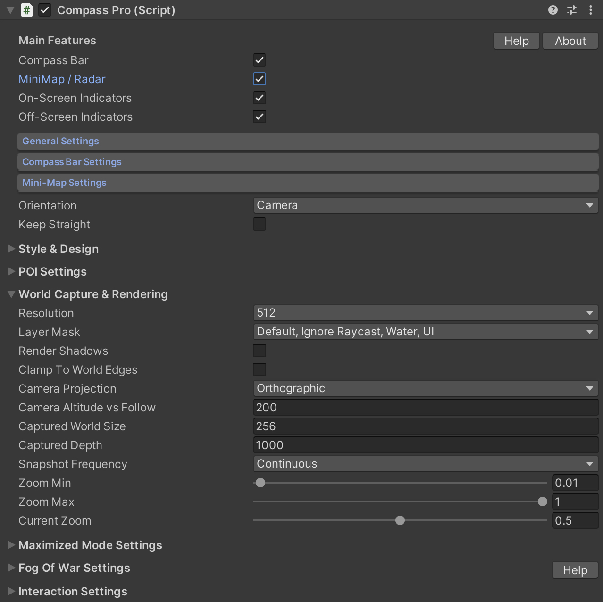Expand Maximized Mode Settings foldout
The image size is (603, 602).
click(x=12, y=545)
